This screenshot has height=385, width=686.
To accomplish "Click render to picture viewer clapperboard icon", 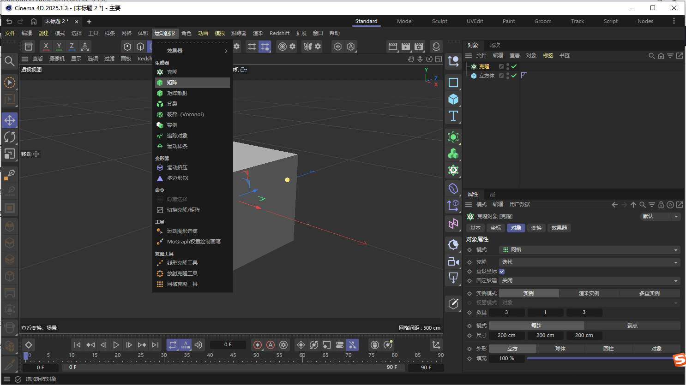I will tap(406, 46).
